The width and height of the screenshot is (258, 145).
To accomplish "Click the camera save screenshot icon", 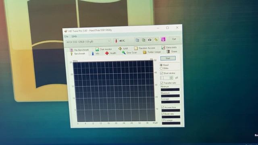I will click(150, 40).
